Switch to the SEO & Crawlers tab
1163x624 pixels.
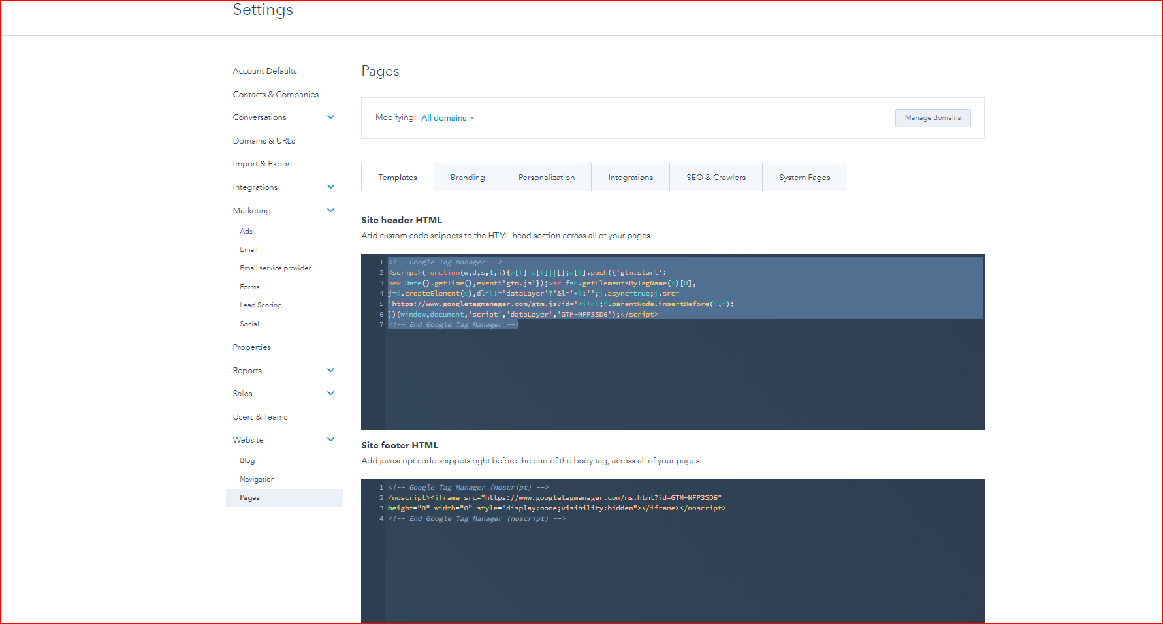[x=716, y=177]
